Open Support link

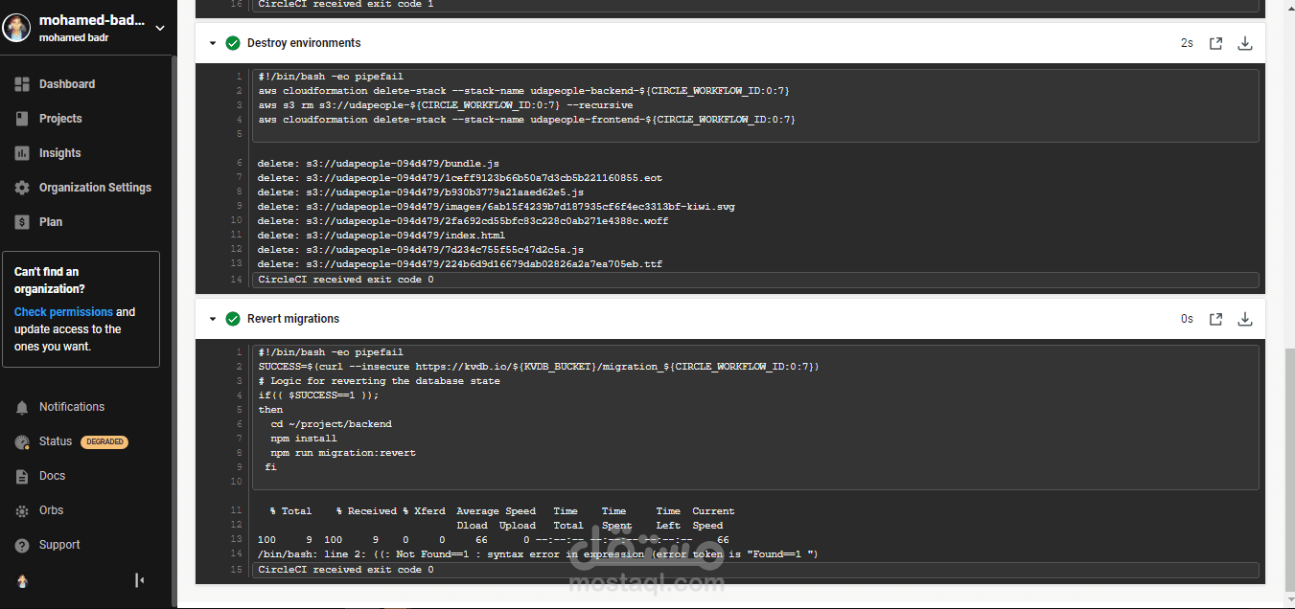(59, 545)
